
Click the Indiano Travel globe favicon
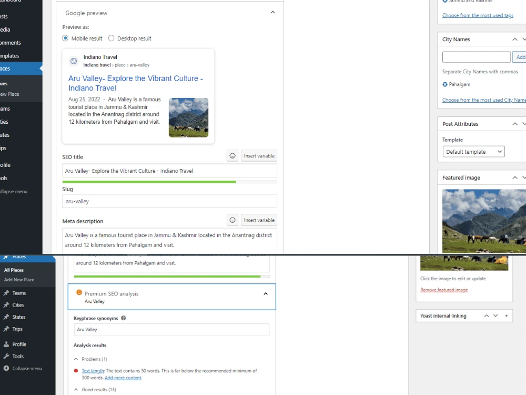coord(74,61)
